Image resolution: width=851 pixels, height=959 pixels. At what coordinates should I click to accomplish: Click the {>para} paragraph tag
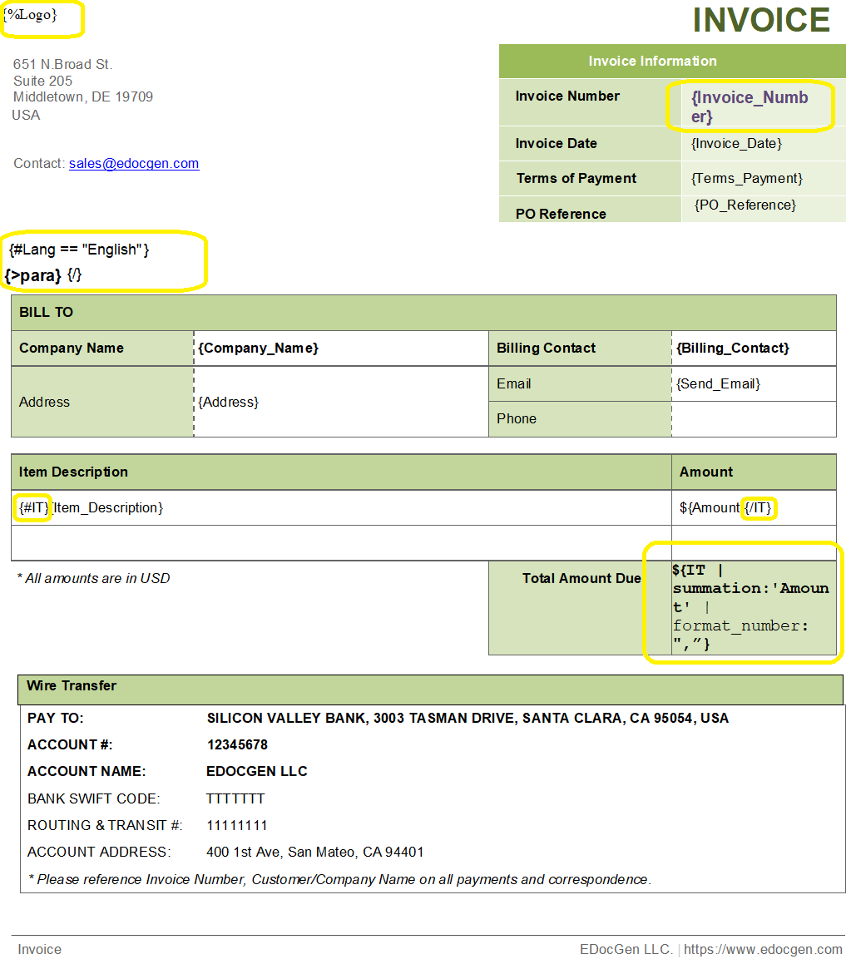pyautogui.click(x=33, y=275)
